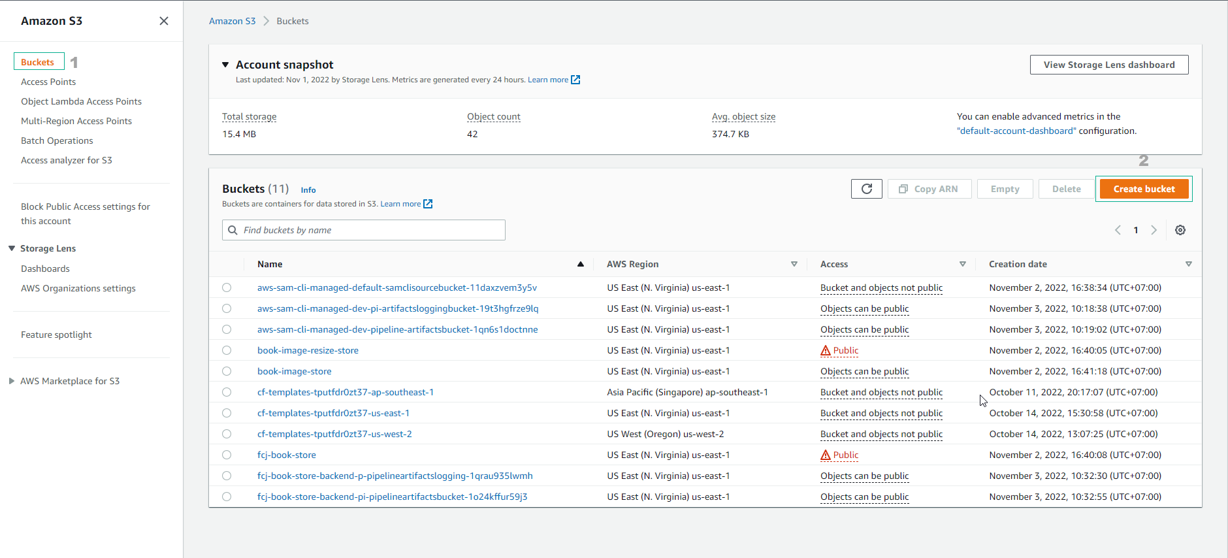Image resolution: width=1228 pixels, height=558 pixels.
Task: Open Creation date column sort dropdown
Action: pyautogui.click(x=1189, y=264)
